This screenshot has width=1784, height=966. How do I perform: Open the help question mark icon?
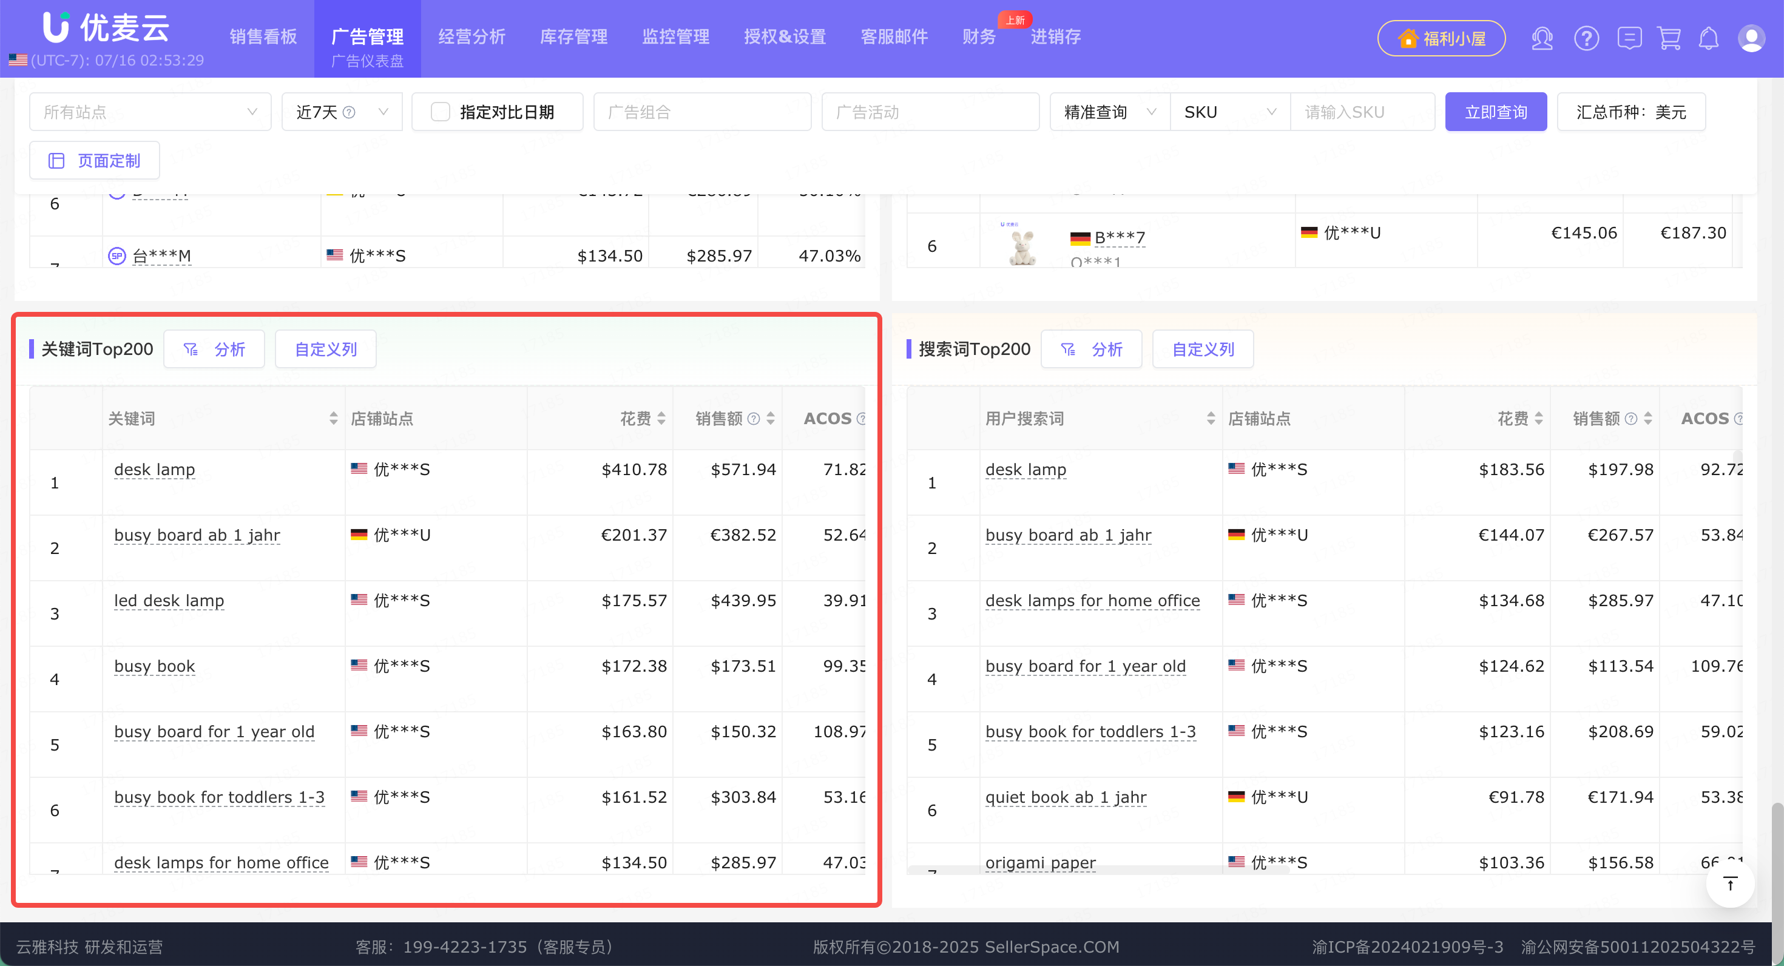tap(1586, 38)
